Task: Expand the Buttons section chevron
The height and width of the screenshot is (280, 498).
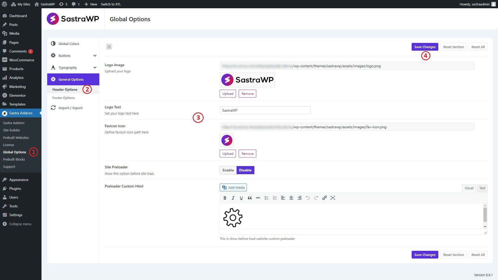Action: [95, 56]
